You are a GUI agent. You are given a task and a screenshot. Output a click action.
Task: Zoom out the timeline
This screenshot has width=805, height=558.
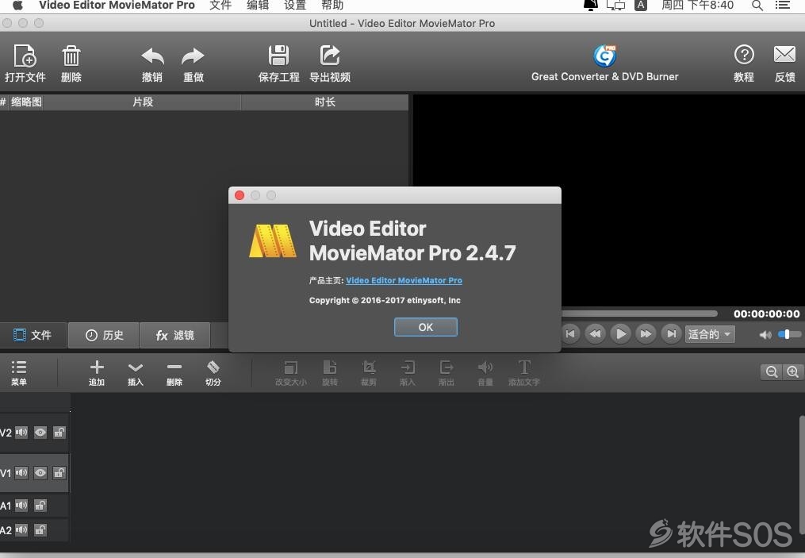pyautogui.click(x=771, y=372)
